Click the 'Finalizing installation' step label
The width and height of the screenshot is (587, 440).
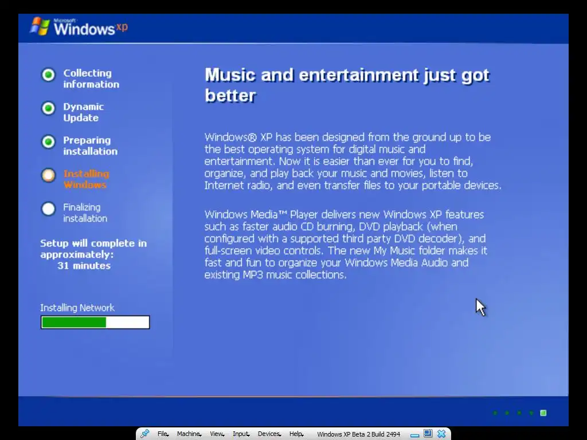point(85,213)
